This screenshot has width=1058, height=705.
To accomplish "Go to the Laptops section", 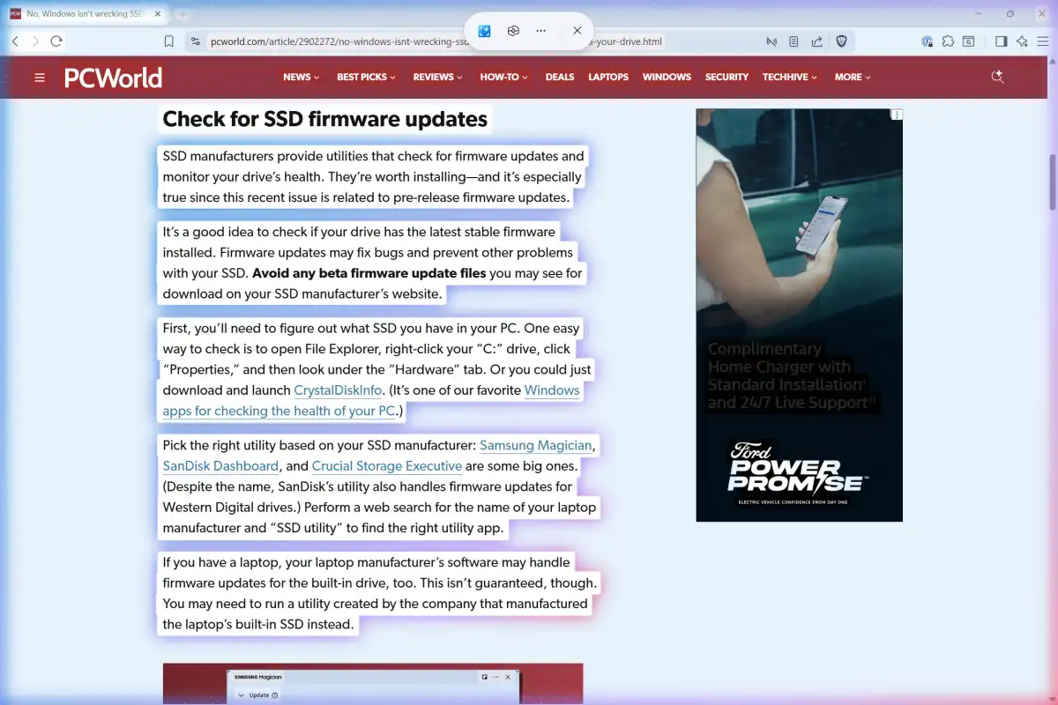I will click(608, 78).
